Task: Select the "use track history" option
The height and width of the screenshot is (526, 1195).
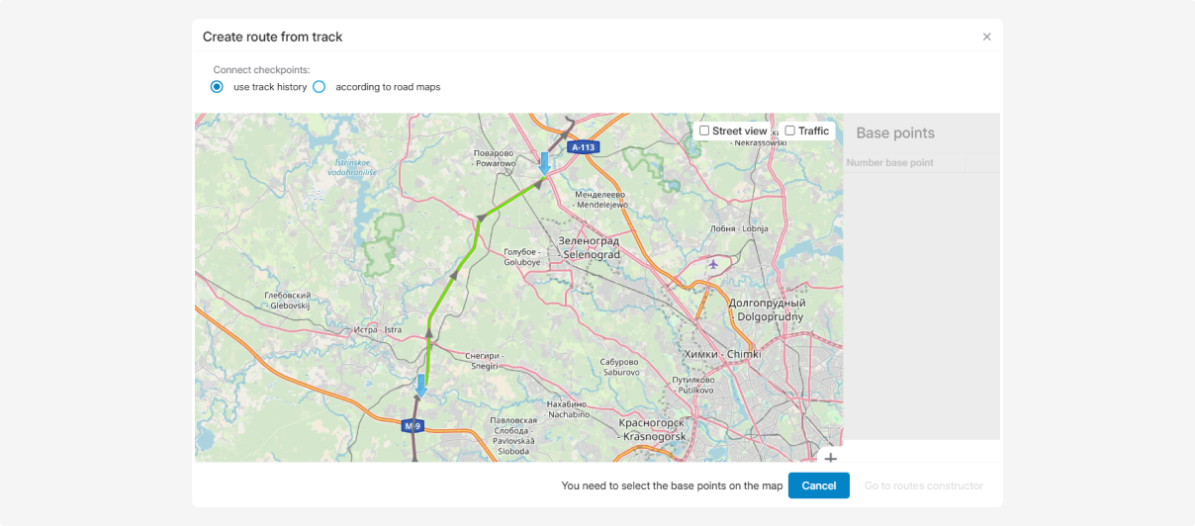Action: (217, 87)
